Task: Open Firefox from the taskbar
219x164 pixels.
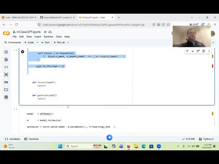Action: 129,146
